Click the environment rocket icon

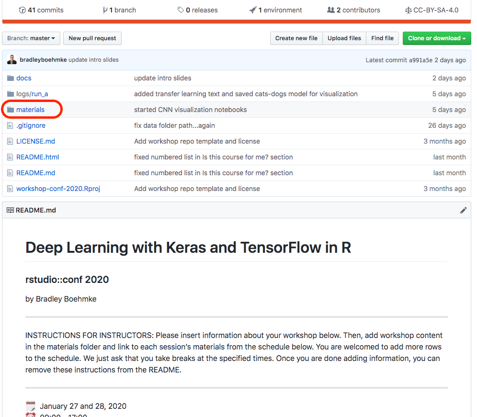(253, 10)
